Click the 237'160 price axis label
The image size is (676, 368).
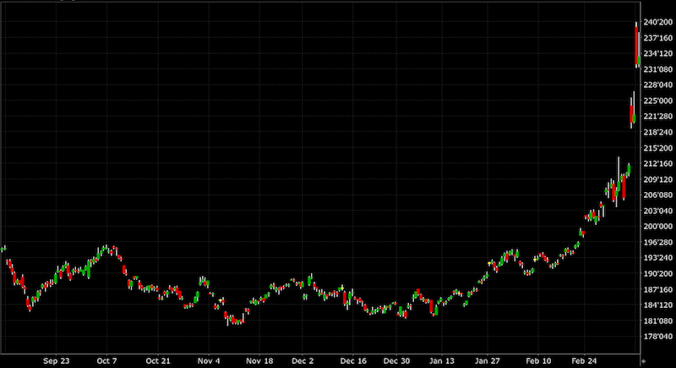click(x=658, y=38)
